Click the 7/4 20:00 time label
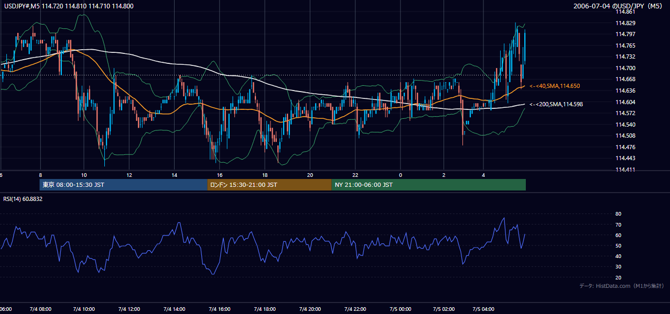The height and width of the screenshot is (314, 670). [x=310, y=309]
